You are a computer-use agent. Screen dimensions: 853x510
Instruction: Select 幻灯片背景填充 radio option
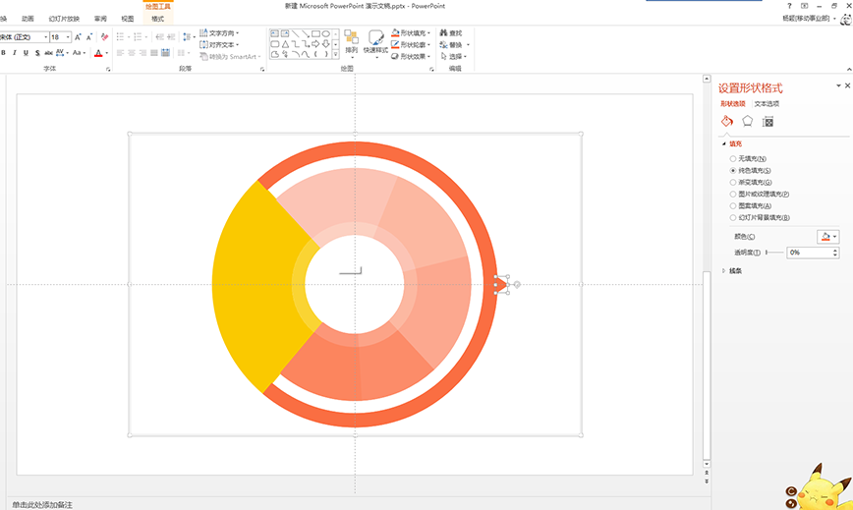[733, 217]
